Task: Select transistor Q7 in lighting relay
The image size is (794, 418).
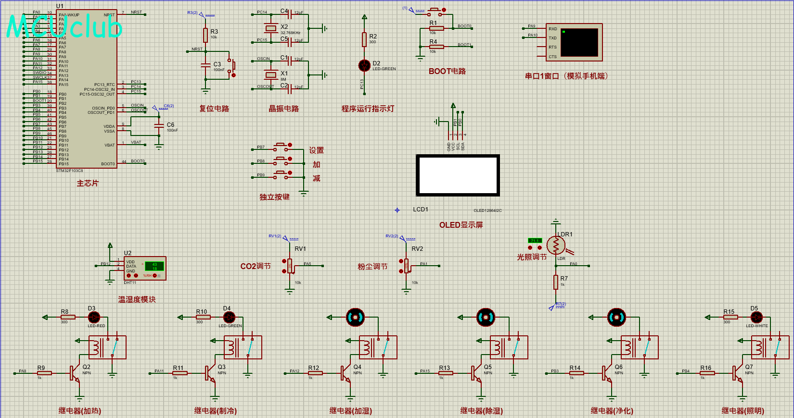Action: coord(738,373)
